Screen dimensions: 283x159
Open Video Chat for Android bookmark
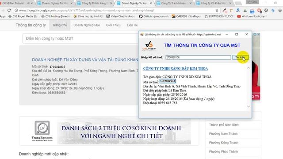pyautogui.click(x=121, y=16)
